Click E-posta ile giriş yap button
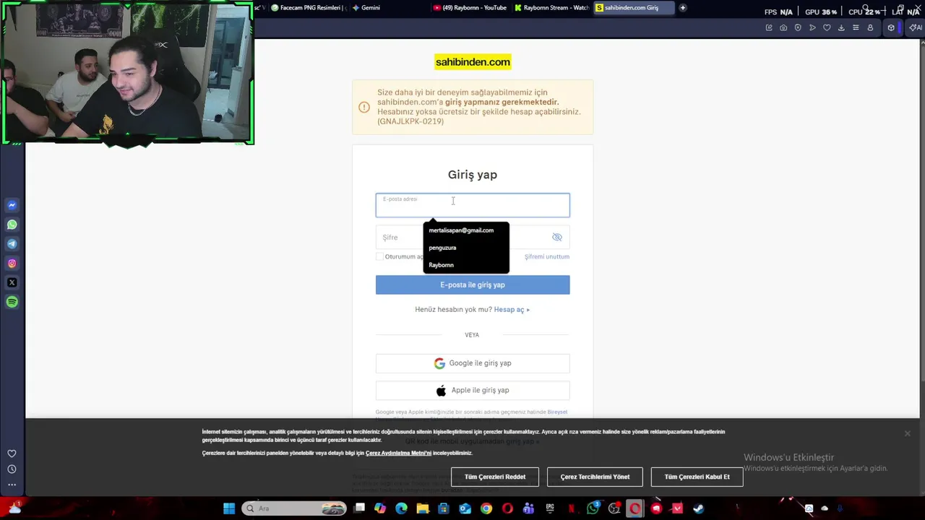 click(473, 285)
